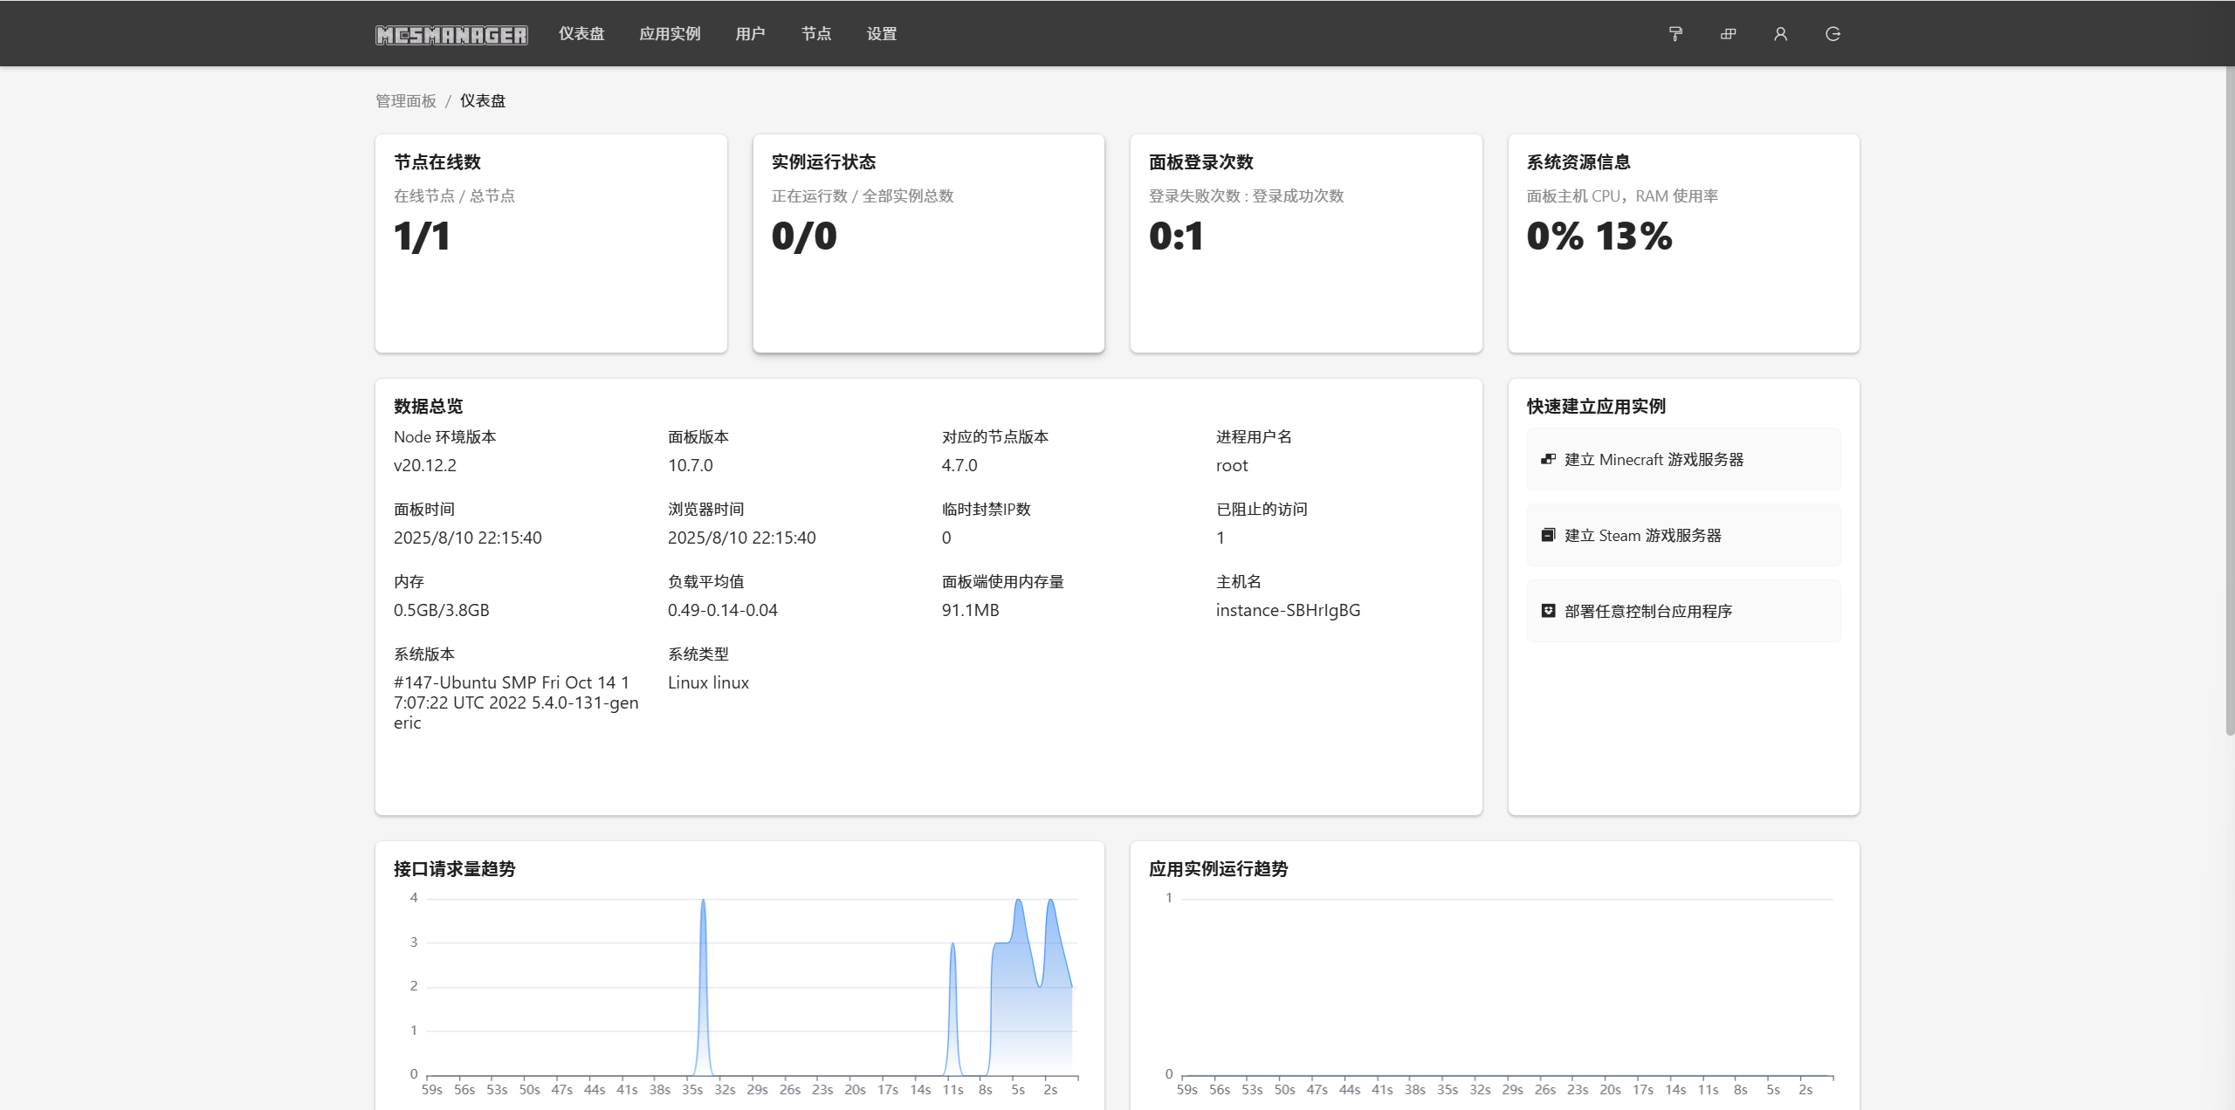2235x1110 pixels.
Task: Select 部署任意控制台应用程序 button
Action: (x=1683, y=611)
